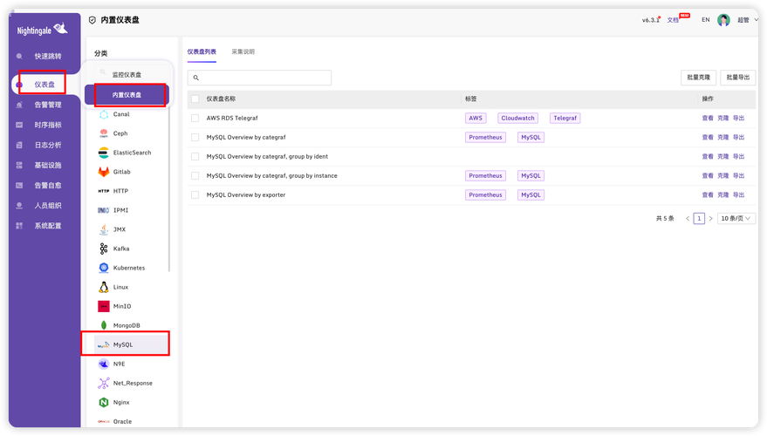
Task: Open the N9E category icon
Action: pos(104,364)
